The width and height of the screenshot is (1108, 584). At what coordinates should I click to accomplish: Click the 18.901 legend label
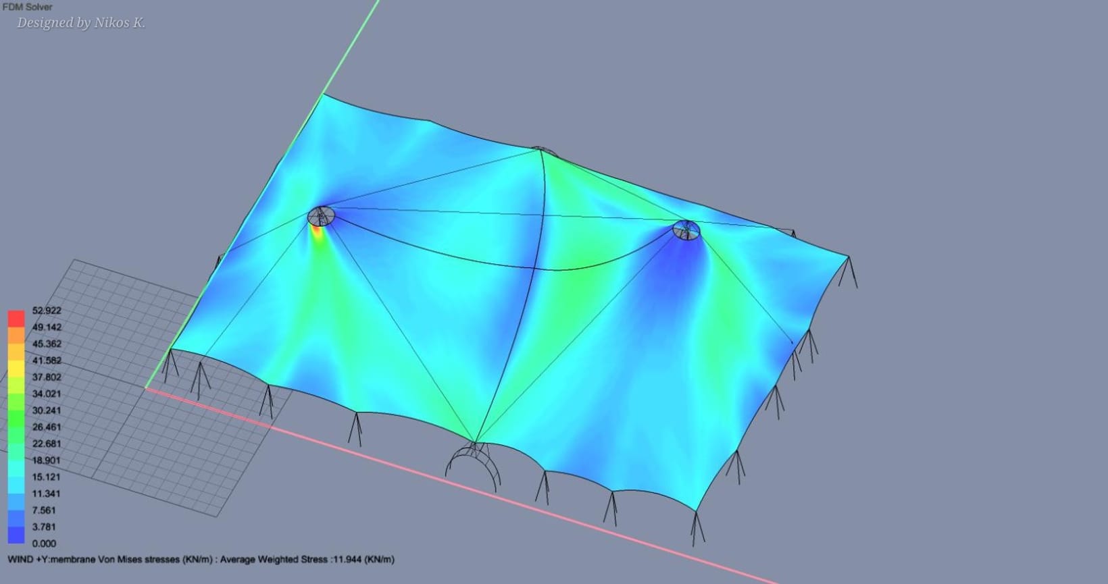47,460
